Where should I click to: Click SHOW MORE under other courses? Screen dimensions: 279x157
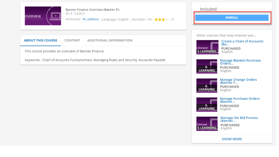pyautogui.click(x=232, y=139)
